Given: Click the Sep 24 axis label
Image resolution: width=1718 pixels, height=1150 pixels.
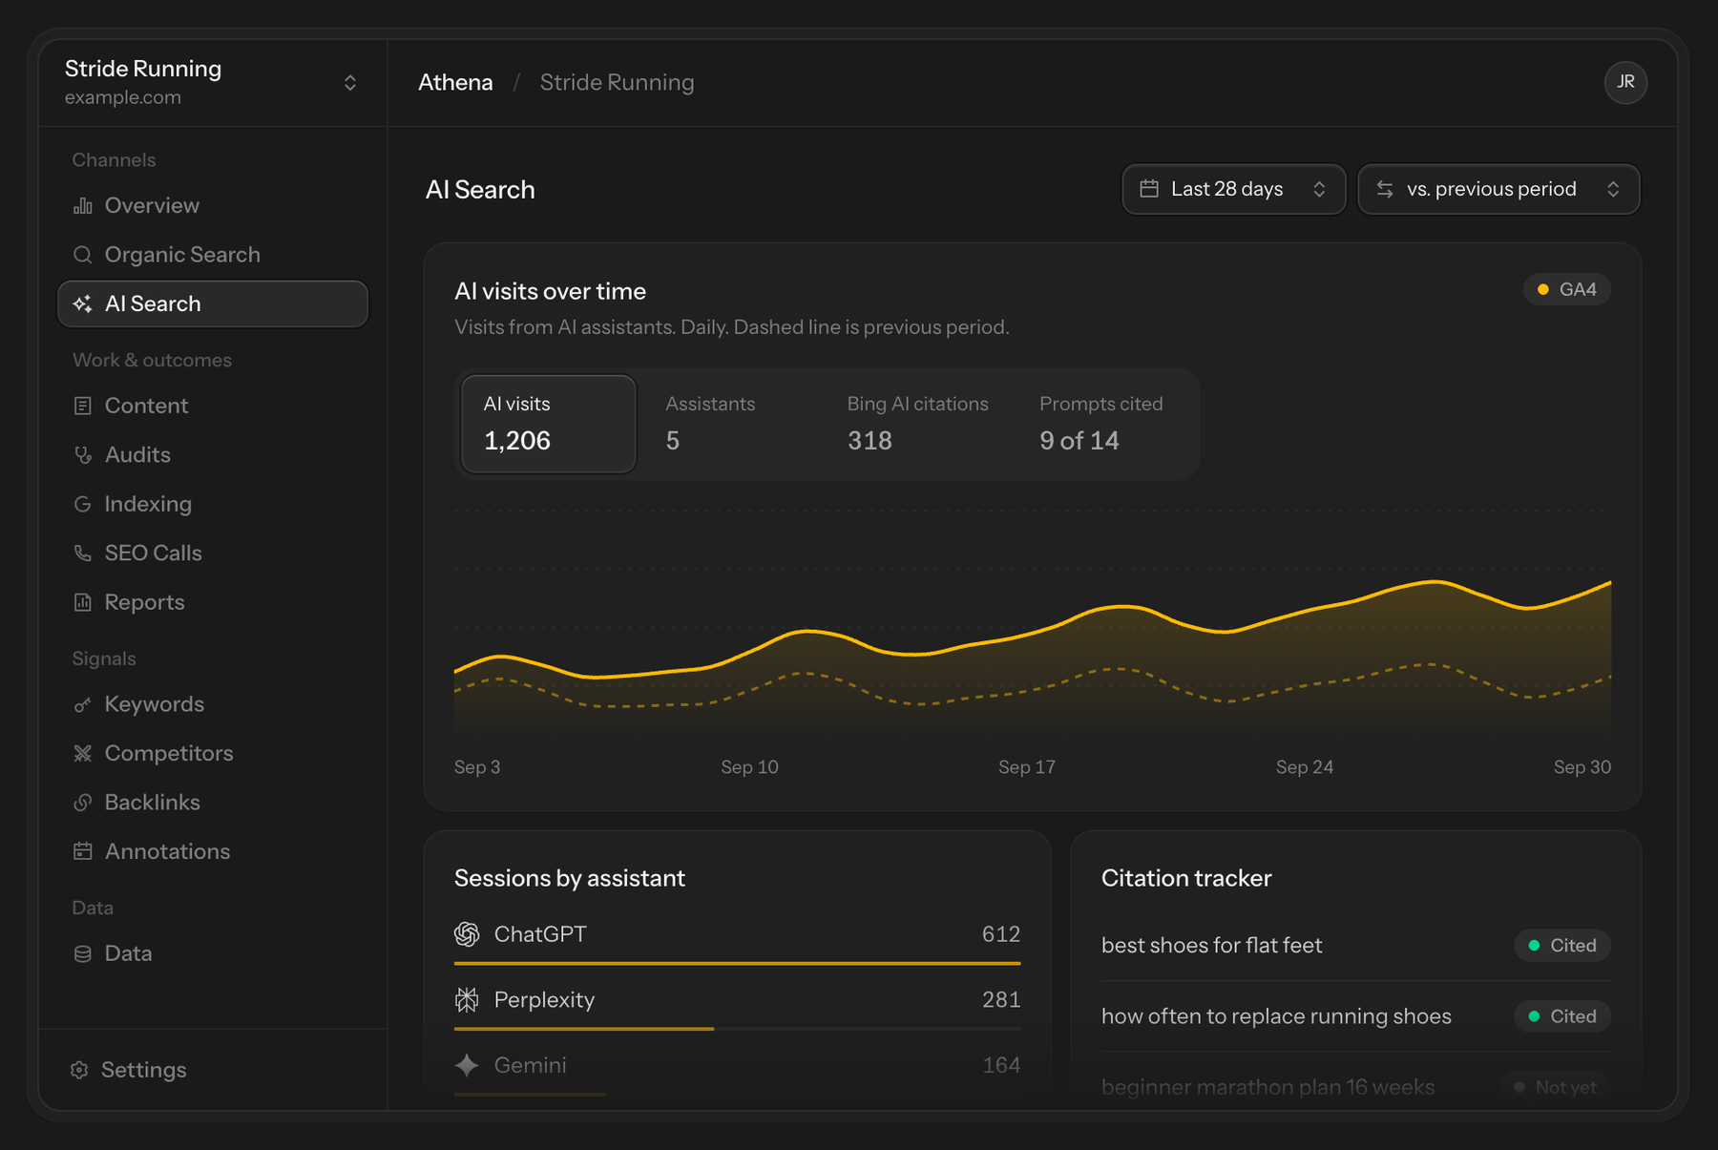Looking at the screenshot, I should (x=1305, y=767).
